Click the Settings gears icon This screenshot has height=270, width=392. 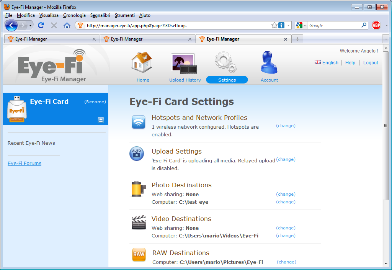[x=226, y=62]
